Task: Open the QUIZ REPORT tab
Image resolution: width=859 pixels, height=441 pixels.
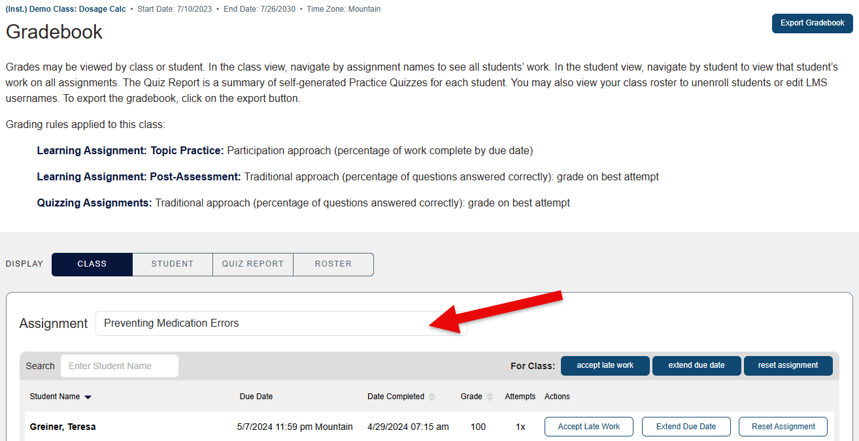Action: [x=252, y=264]
